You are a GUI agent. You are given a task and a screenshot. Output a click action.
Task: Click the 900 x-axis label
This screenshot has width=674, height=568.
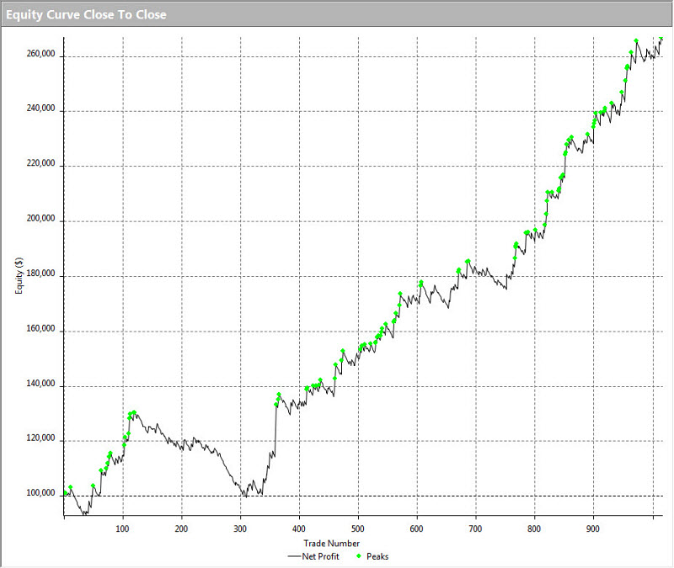(x=593, y=529)
